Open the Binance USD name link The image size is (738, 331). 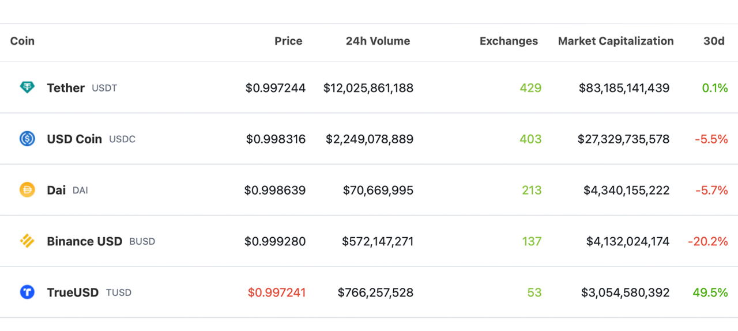[x=85, y=241]
